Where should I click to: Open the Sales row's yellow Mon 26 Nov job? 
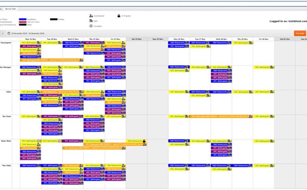tap(179, 92)
